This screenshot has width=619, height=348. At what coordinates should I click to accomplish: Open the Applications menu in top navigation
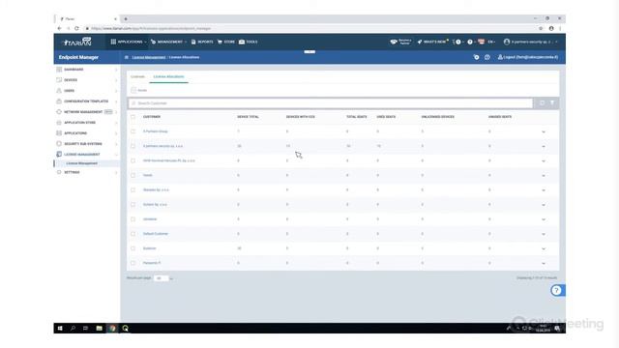pyautogui.click(x=129, y=42)
